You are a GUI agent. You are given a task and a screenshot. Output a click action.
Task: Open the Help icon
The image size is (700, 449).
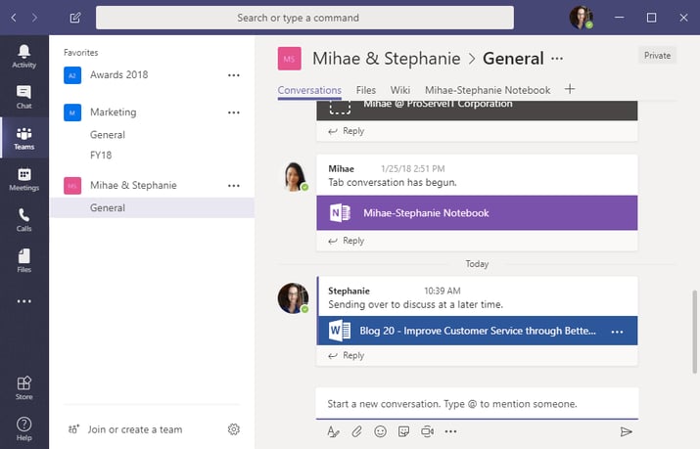click(x=24, y=428)
